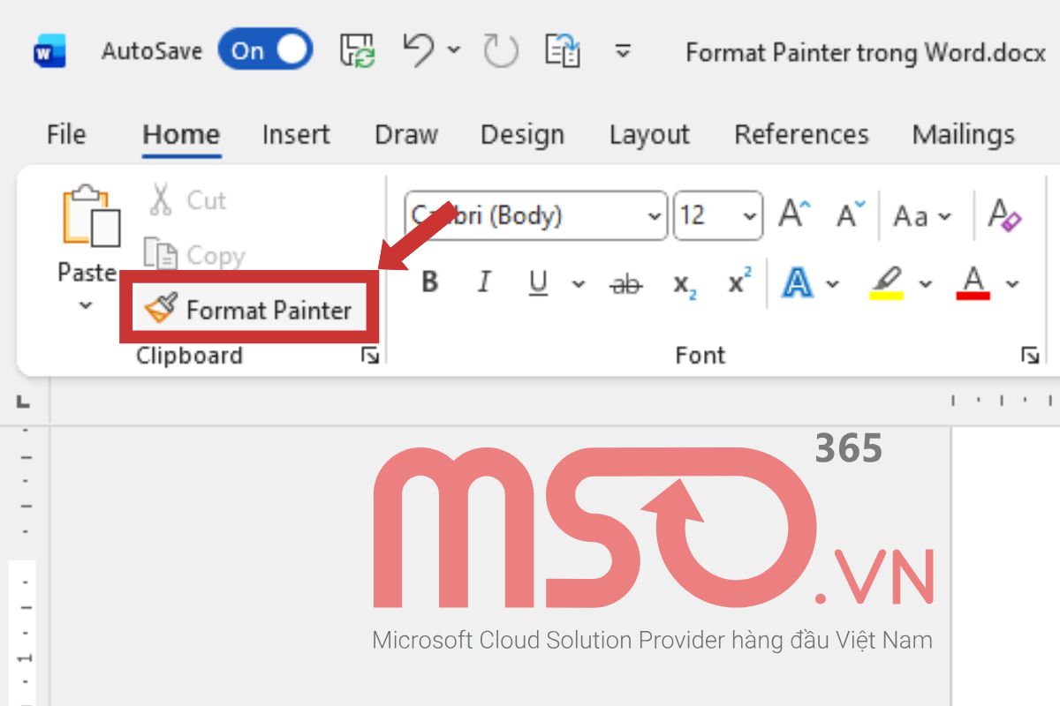The width and height of the screenshot is (1060, 706).
Task: Apply red font color
Action: point(973,282)
